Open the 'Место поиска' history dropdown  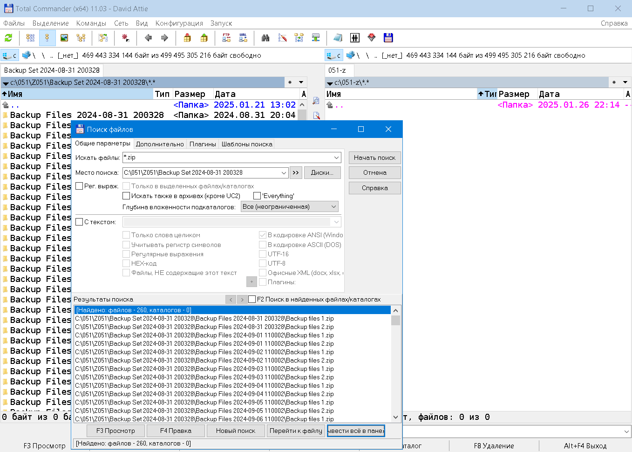click(x=284, y=172)
